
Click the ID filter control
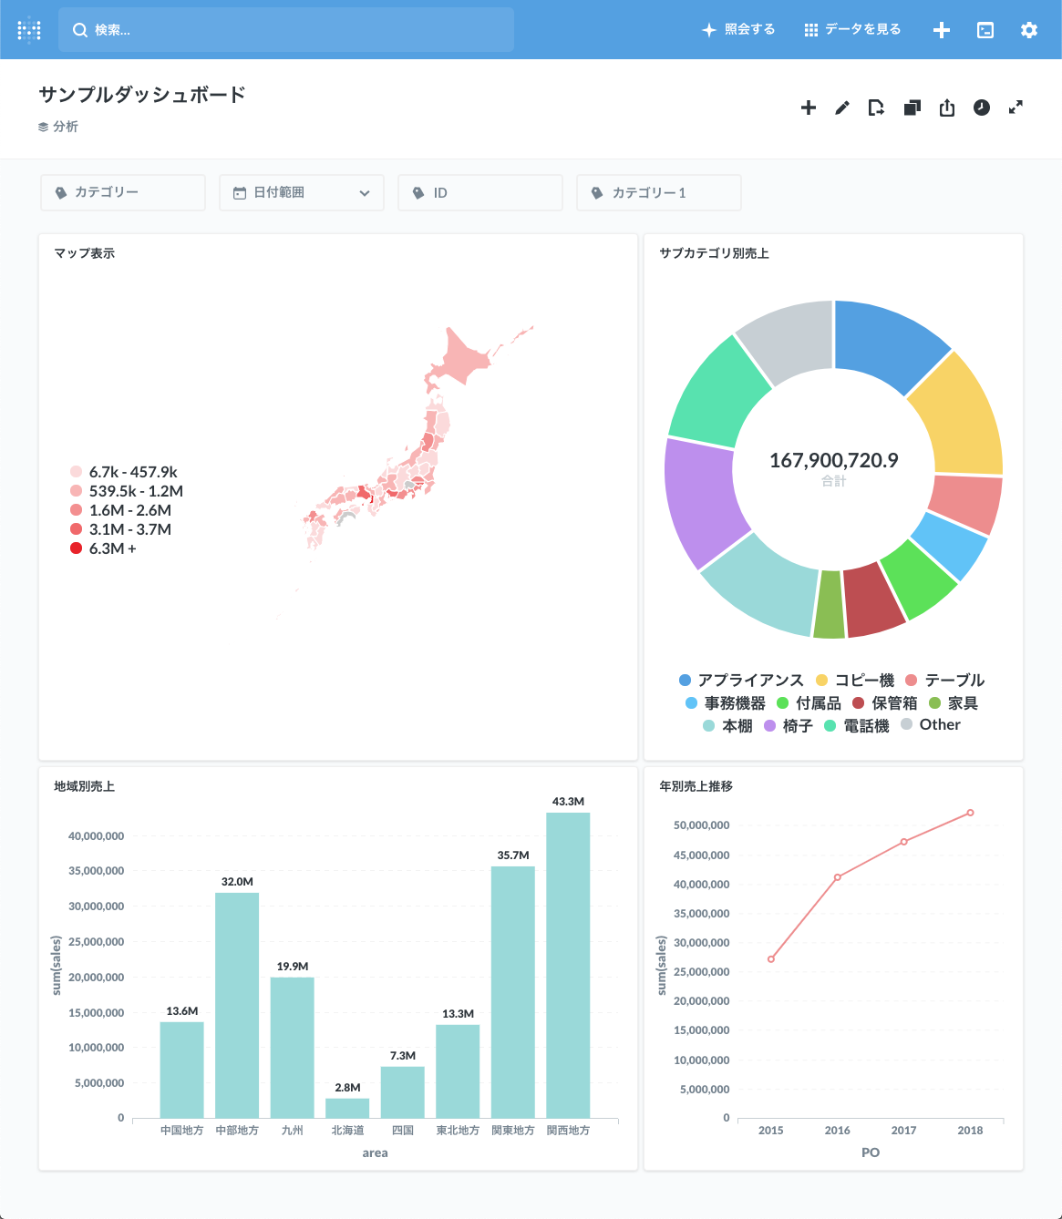(x=480, y=192)
